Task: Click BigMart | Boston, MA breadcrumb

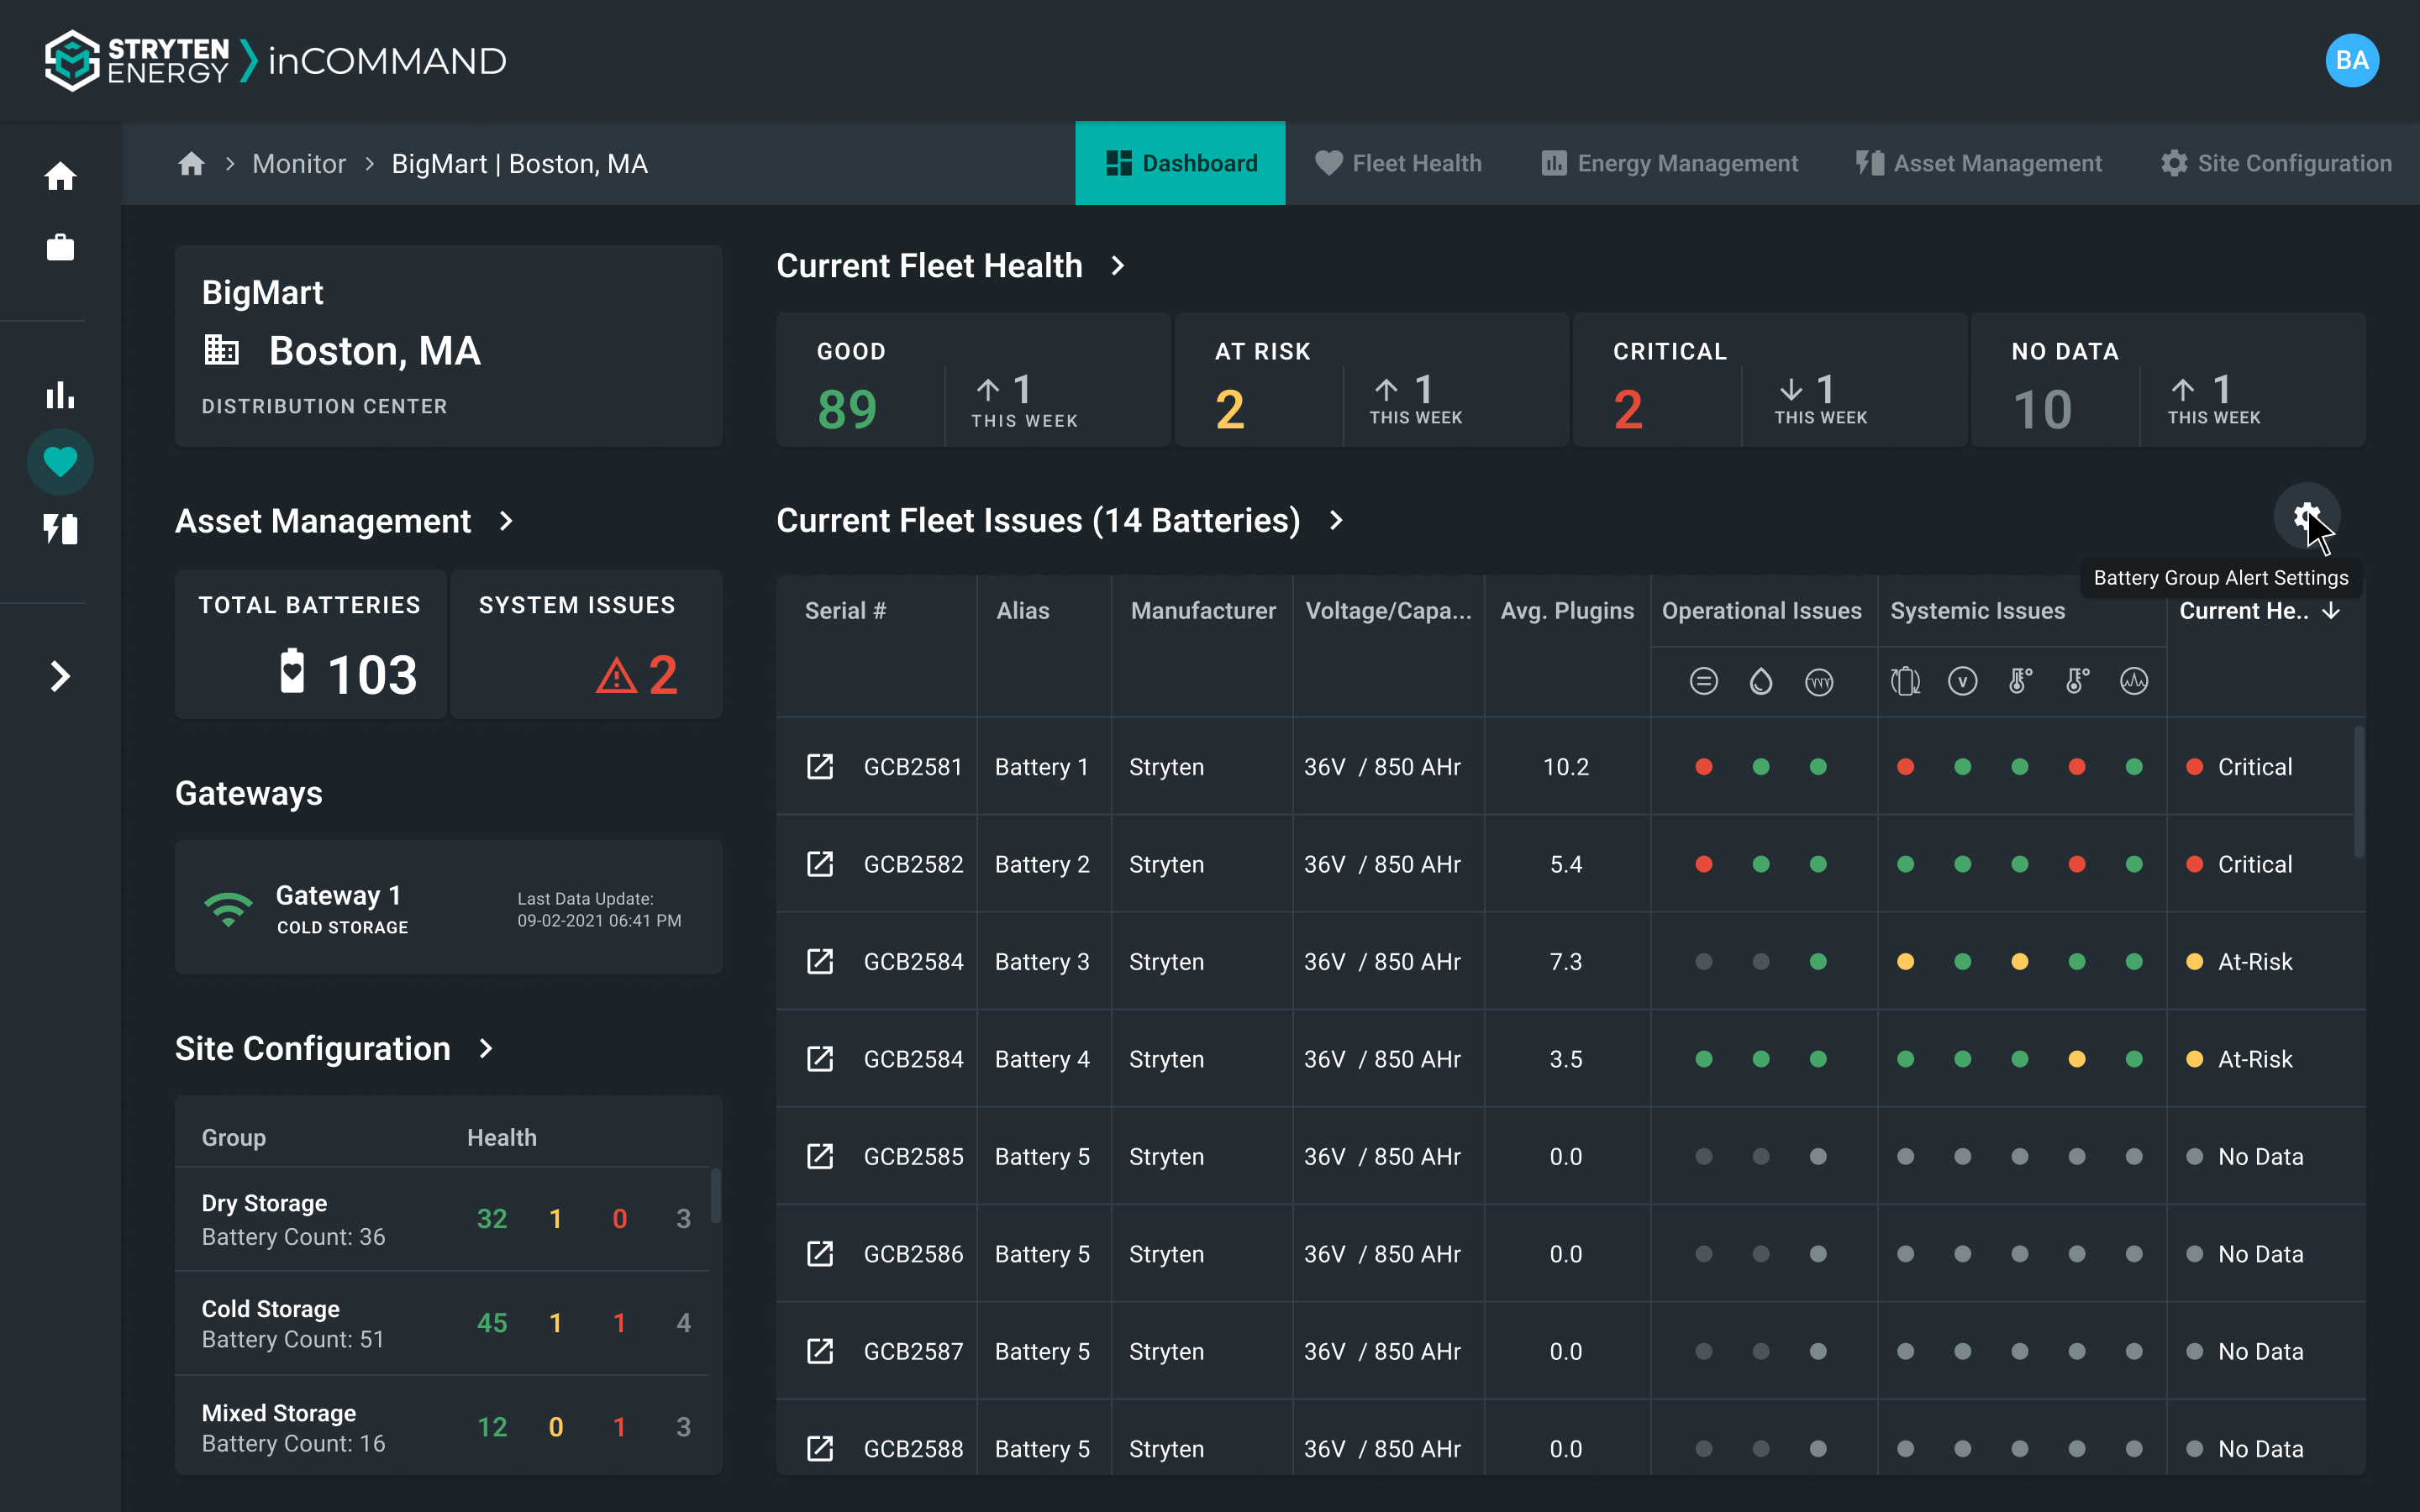Action: point(520,163)
